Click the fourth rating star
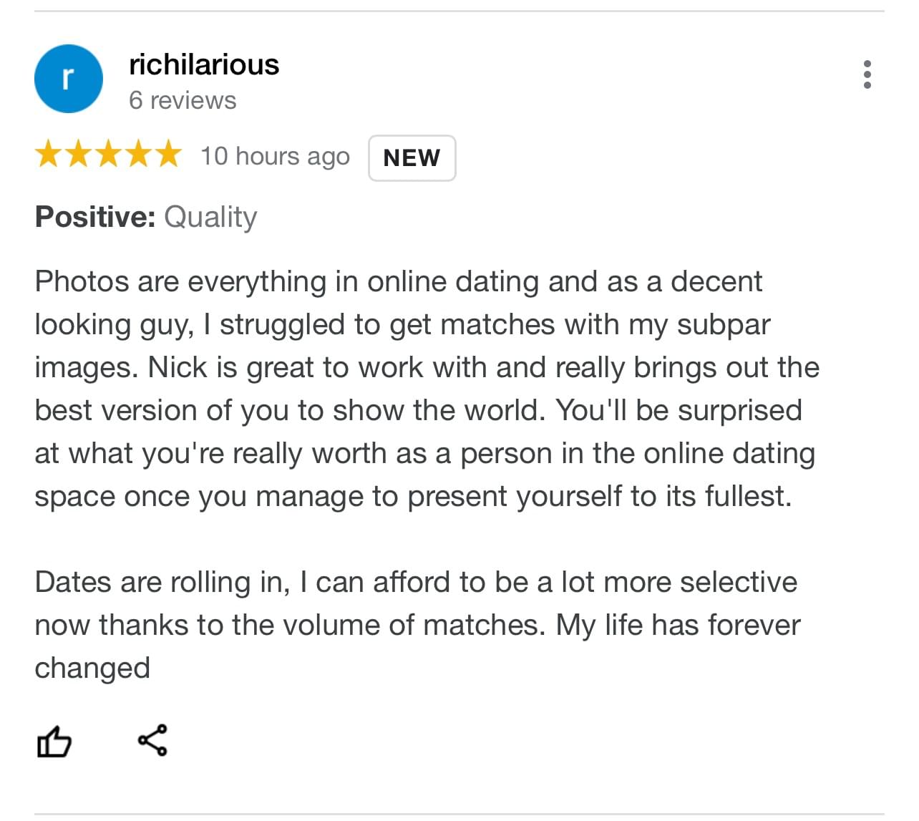 [x=139, y=155]
